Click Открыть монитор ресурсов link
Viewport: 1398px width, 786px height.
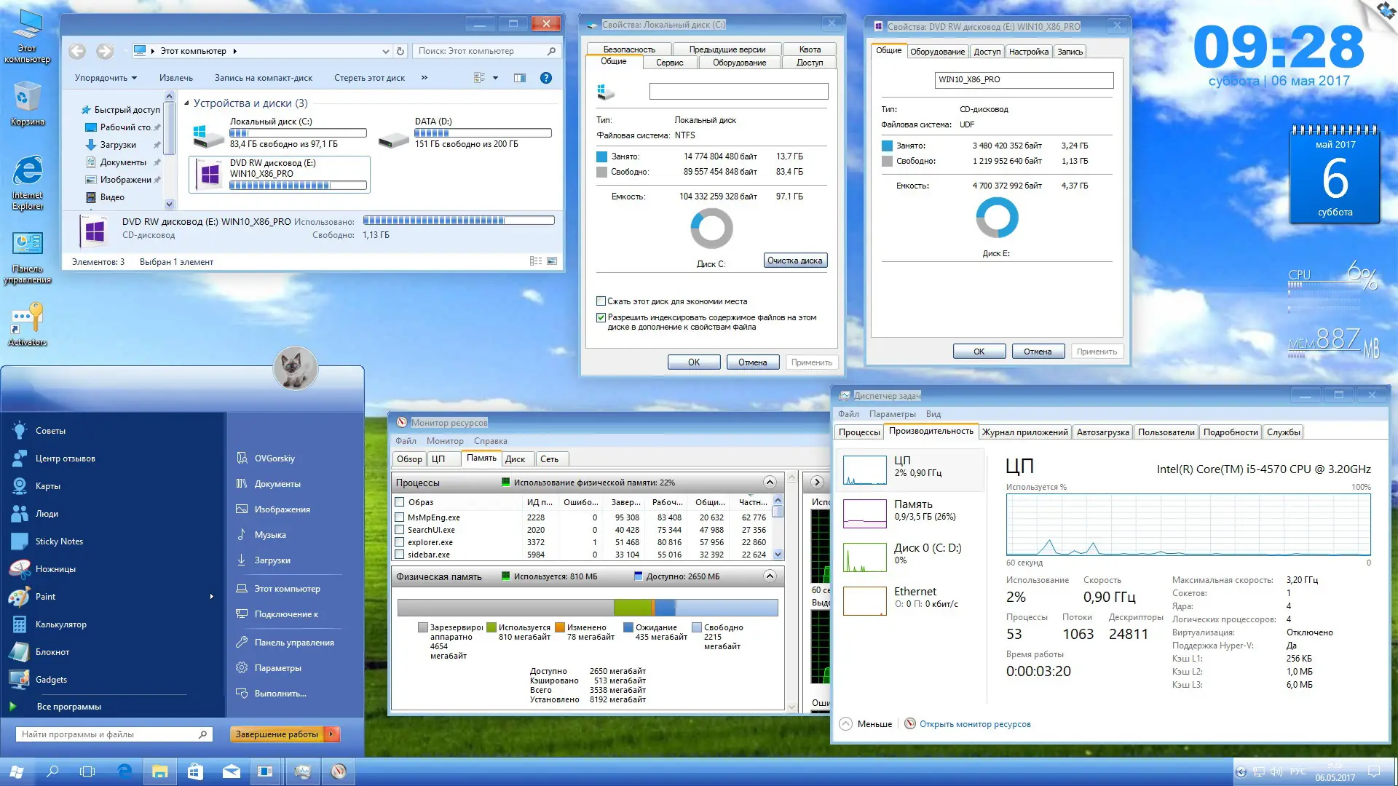pyautogui.click(x=974, y=724)
